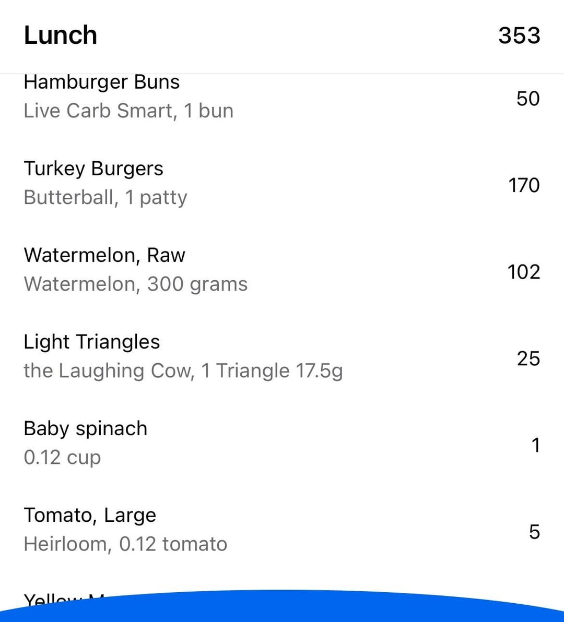Click the 353 lunch calorie total
The width and height of the screenshot is (564, 622).
coord(519,35)
